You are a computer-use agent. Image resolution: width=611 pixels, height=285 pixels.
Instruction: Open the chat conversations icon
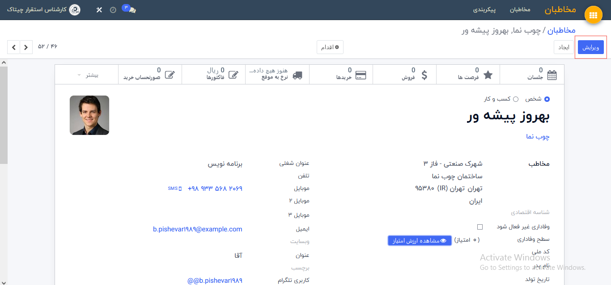131,10
